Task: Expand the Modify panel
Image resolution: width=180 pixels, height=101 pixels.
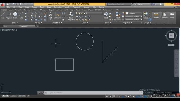Action: 39,23
